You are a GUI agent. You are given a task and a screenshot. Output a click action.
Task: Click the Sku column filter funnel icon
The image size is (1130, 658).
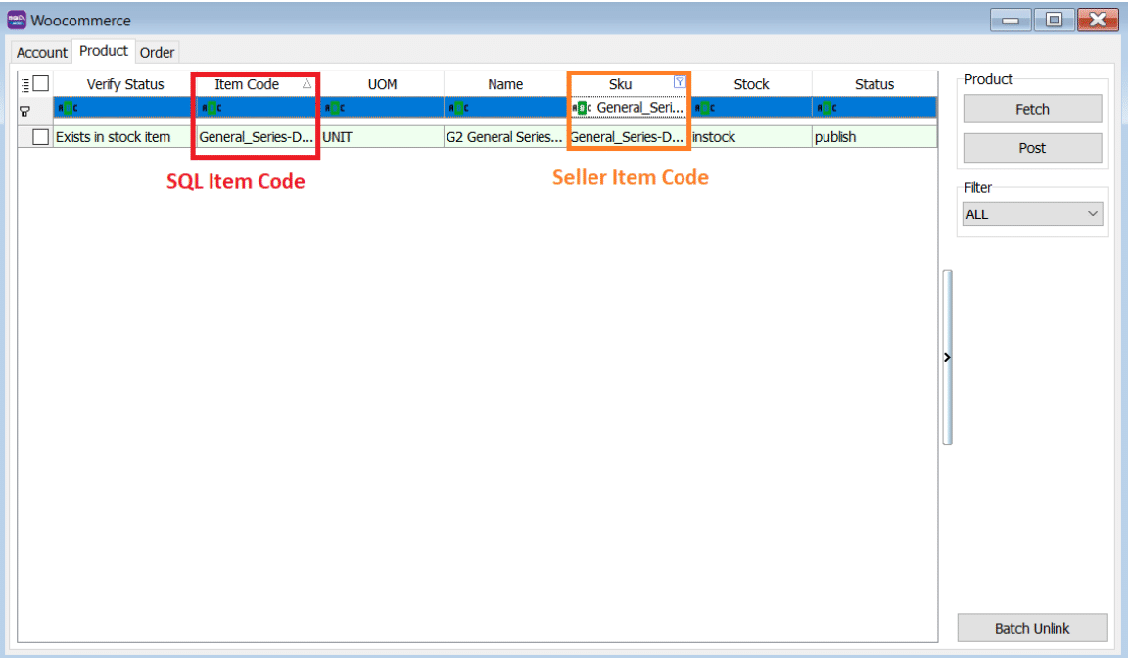coord(680,83)
